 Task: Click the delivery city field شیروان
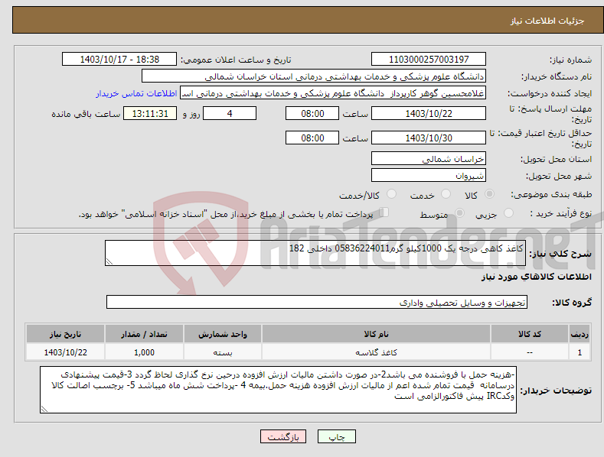[x=429, y=176]
